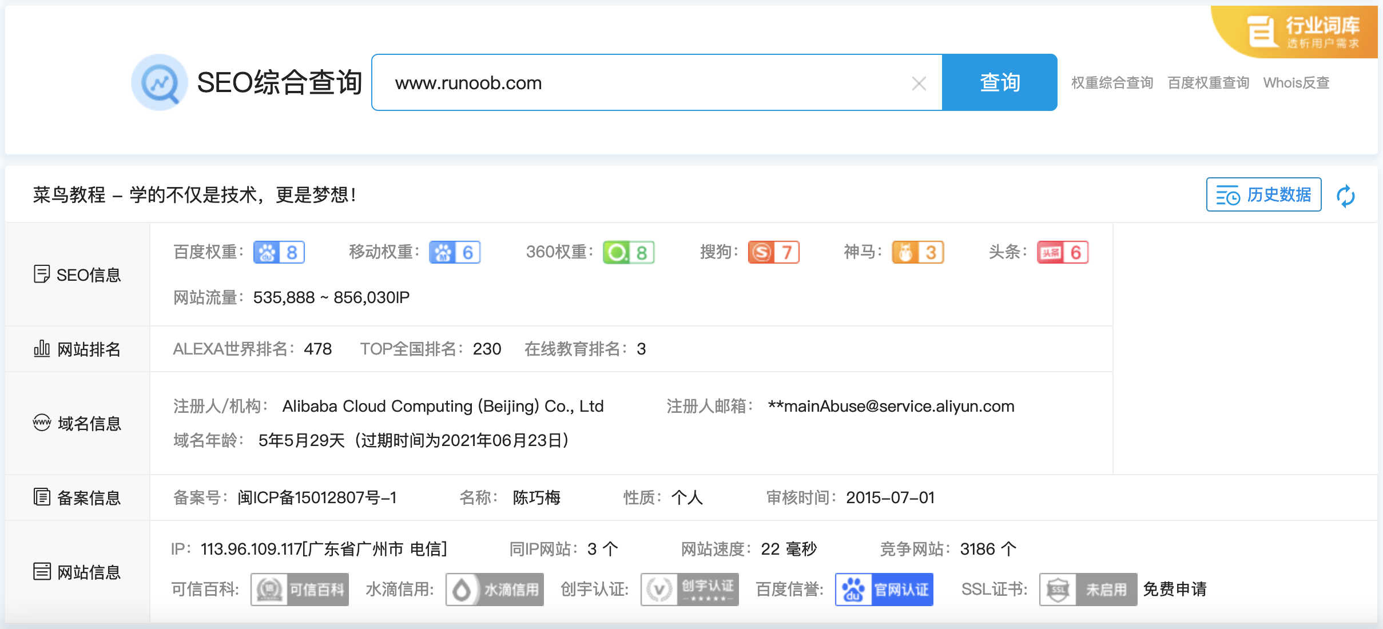Click the 头条 weight badge showing 6
Viewport: 1383px width, 629px height.
(1063, 252)
